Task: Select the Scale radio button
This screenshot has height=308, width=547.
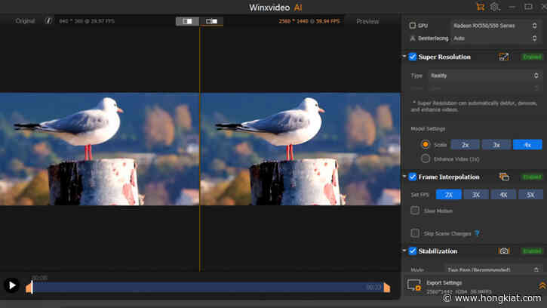Action: (x=426, y=145)
